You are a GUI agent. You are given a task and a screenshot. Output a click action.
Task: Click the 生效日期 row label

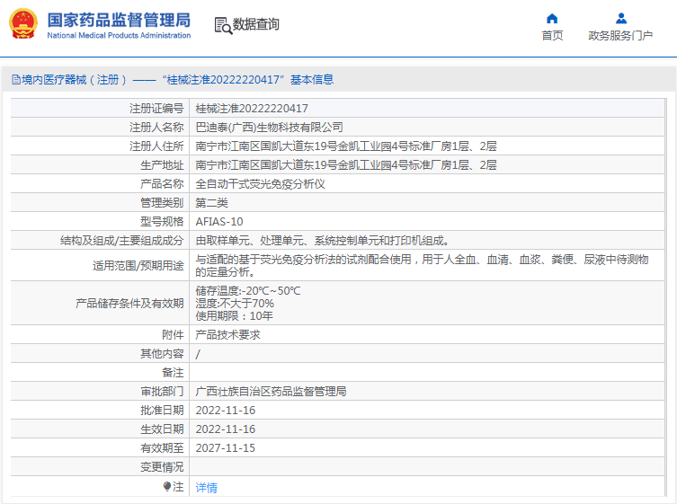pyautogui.click(x=162, y=429)
